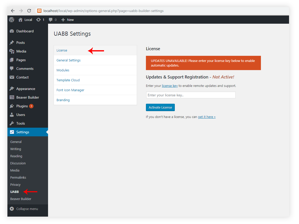Click the 'license key' hyperlink

pos(170,86)
